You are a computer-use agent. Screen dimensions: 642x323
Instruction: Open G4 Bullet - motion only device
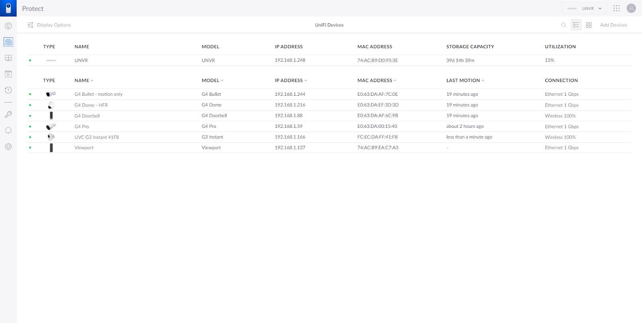(x=98, y=94)
